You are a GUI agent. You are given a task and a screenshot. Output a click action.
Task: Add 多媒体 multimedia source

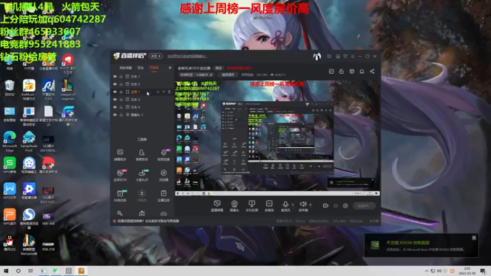(x=269, y=206)
